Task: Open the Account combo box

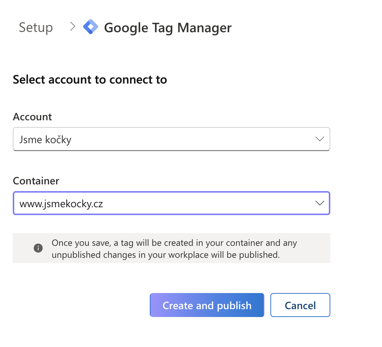Action: [171, 139]
